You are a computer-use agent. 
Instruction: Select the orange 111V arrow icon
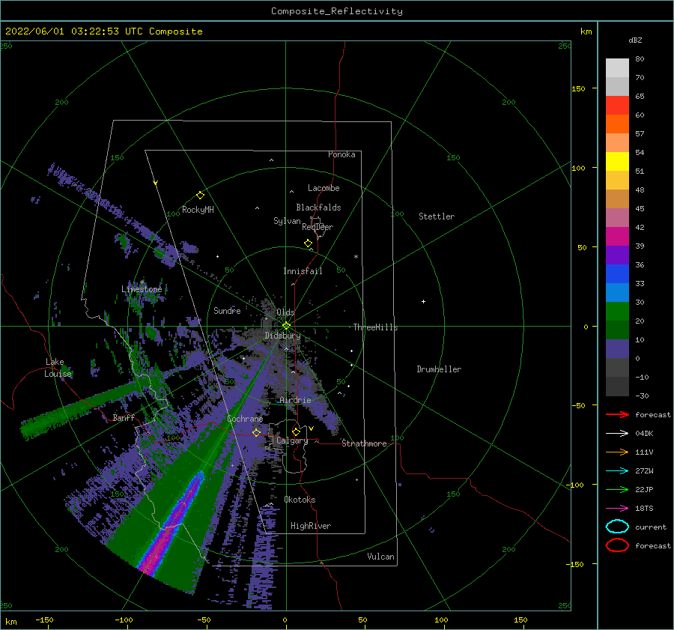[617, 452]
